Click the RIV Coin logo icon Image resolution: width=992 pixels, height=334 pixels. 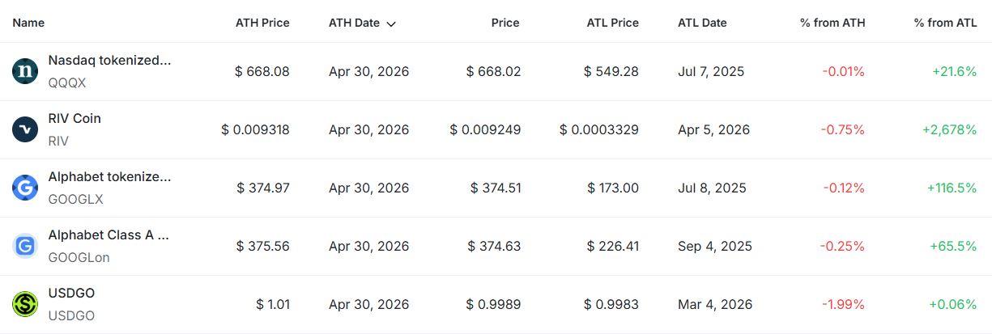click(x=25, y=129)
